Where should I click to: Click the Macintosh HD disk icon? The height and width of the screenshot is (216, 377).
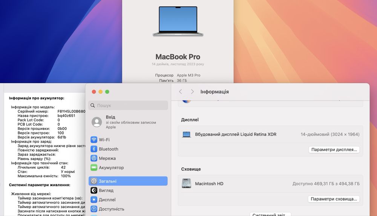point(186,184)
